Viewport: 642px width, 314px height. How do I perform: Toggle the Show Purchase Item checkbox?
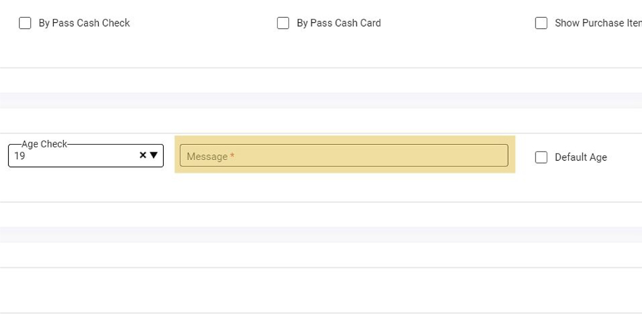tap(541, 23)
